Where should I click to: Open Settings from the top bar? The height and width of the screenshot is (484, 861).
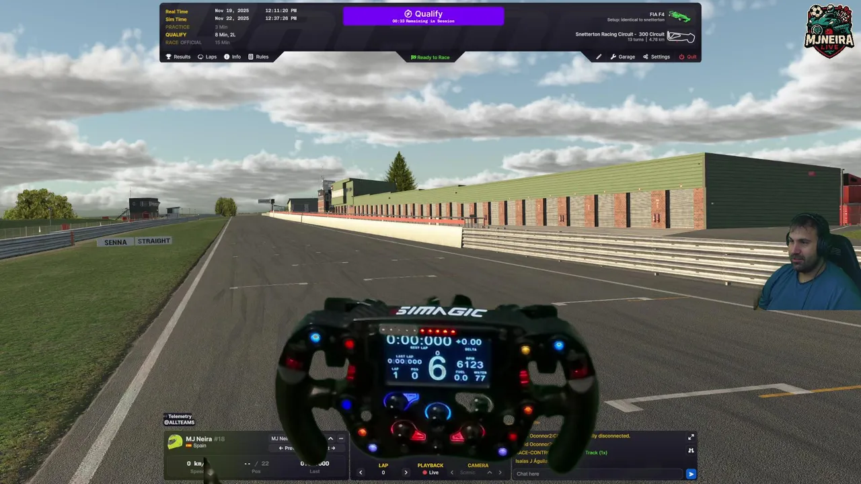tap(657, 57)
